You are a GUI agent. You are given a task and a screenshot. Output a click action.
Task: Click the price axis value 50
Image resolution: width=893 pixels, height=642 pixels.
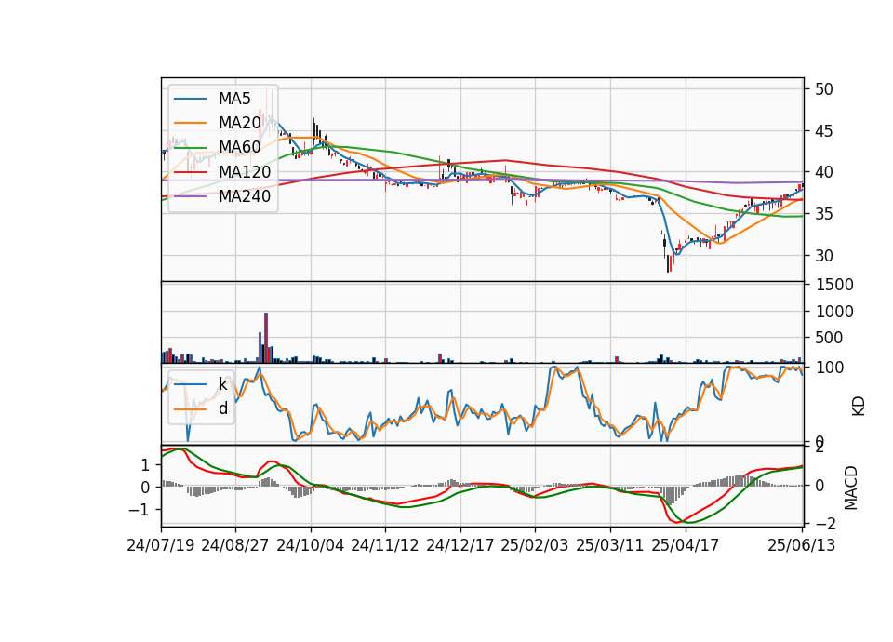pyautogui.click(x=823, y=89)
